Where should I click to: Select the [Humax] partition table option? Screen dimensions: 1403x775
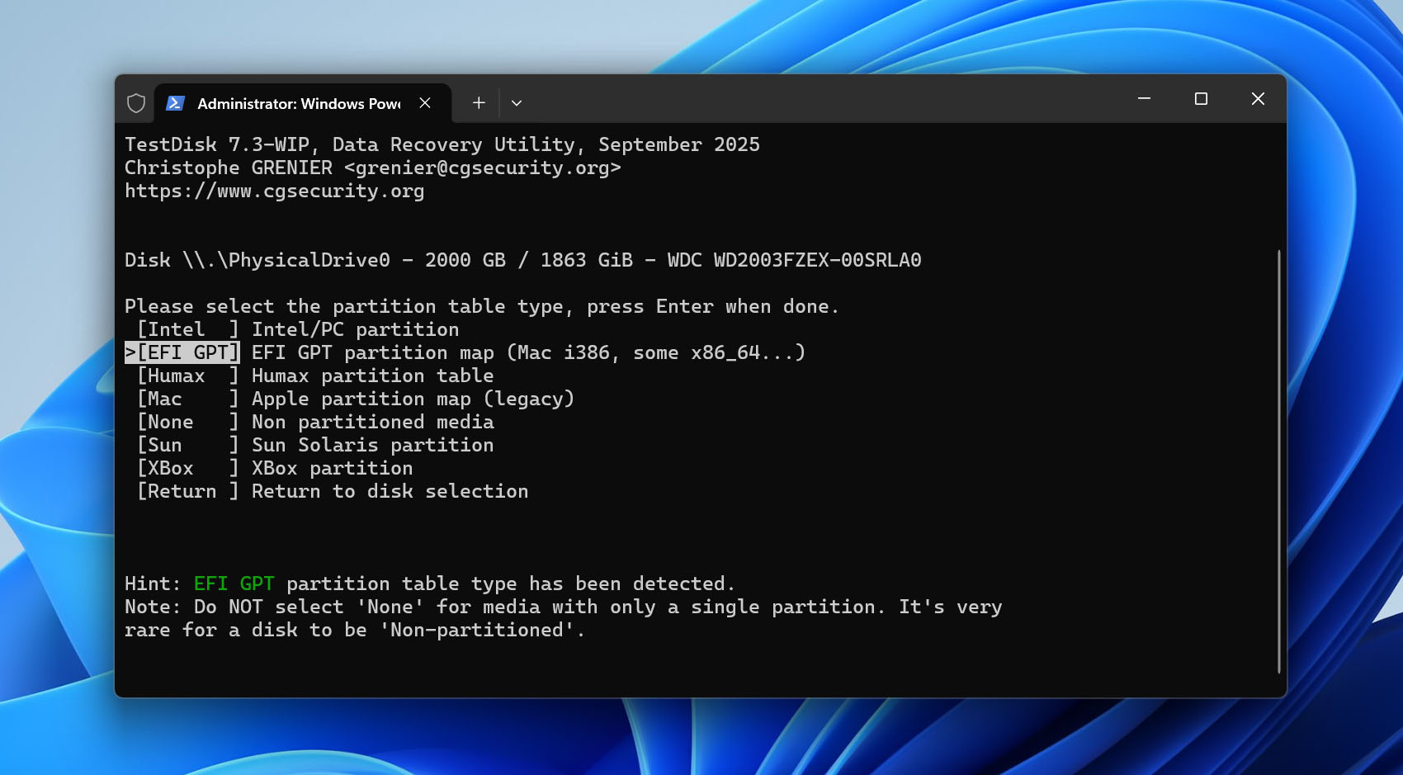click(x=188, y=376)
